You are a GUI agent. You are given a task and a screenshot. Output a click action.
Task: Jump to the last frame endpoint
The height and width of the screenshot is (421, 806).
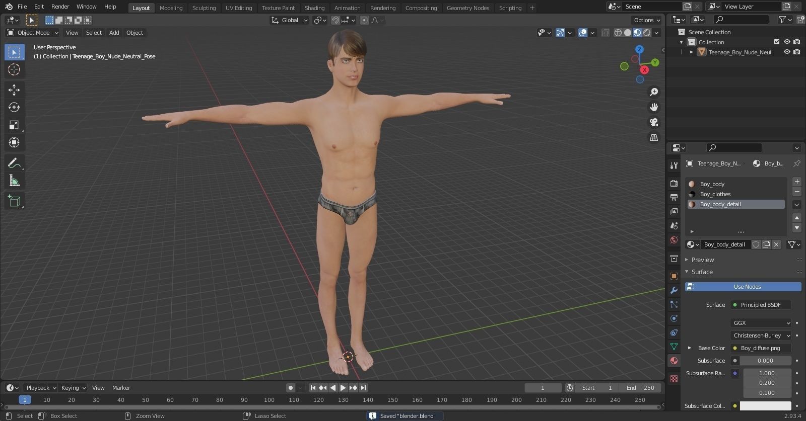point(363,388)
